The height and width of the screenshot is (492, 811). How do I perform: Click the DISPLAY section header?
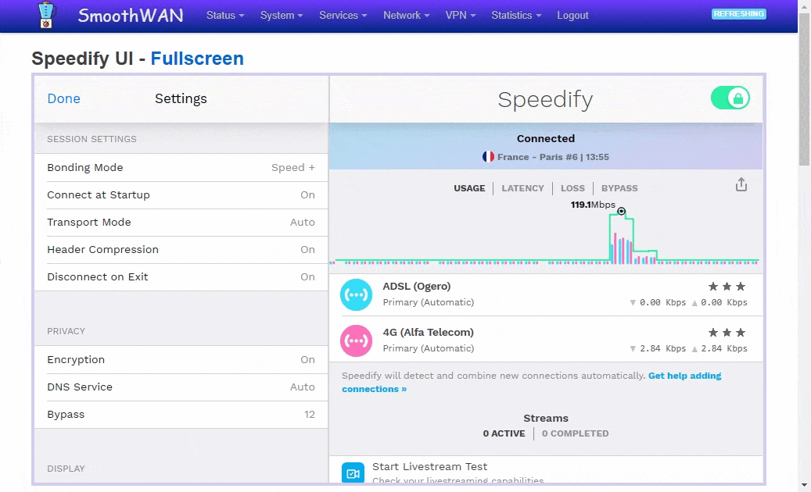(66, 469)
